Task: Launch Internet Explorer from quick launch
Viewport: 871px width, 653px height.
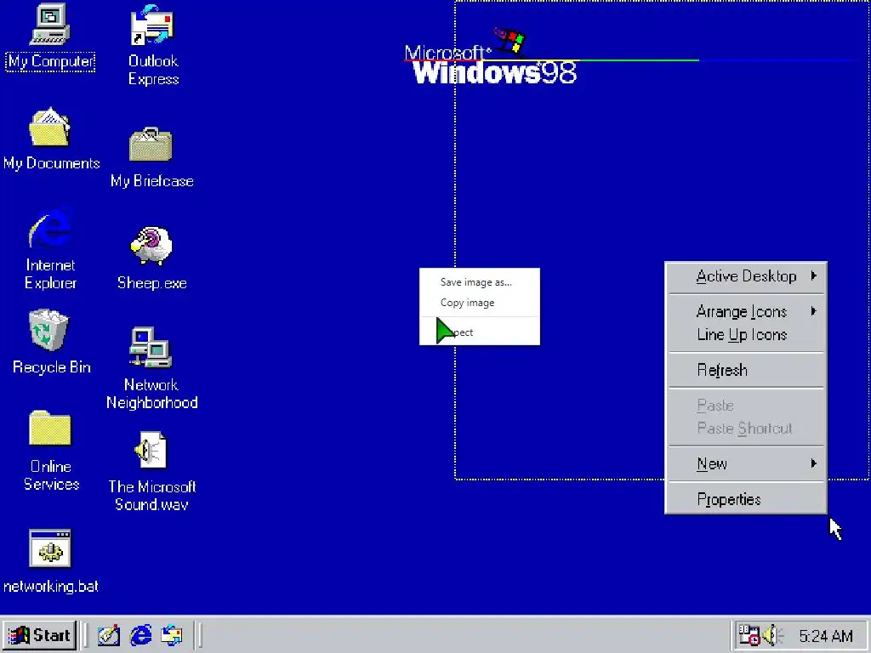Action: (x=140, y=635)
